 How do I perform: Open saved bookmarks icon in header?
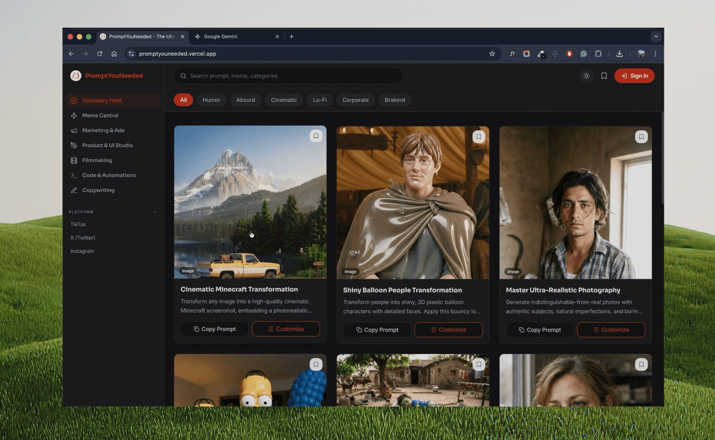(x=604, y=76)
